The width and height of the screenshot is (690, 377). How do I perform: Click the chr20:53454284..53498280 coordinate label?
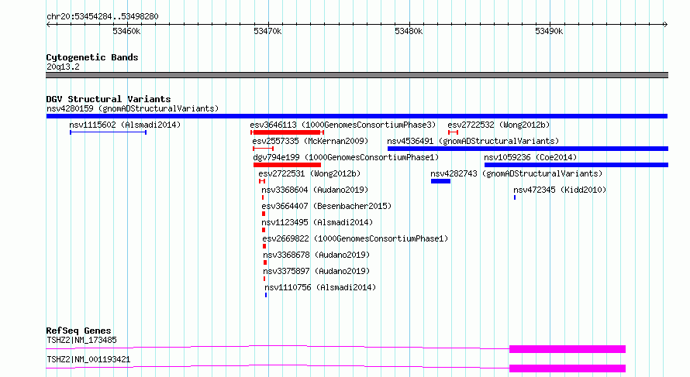[x=102, y=16]
